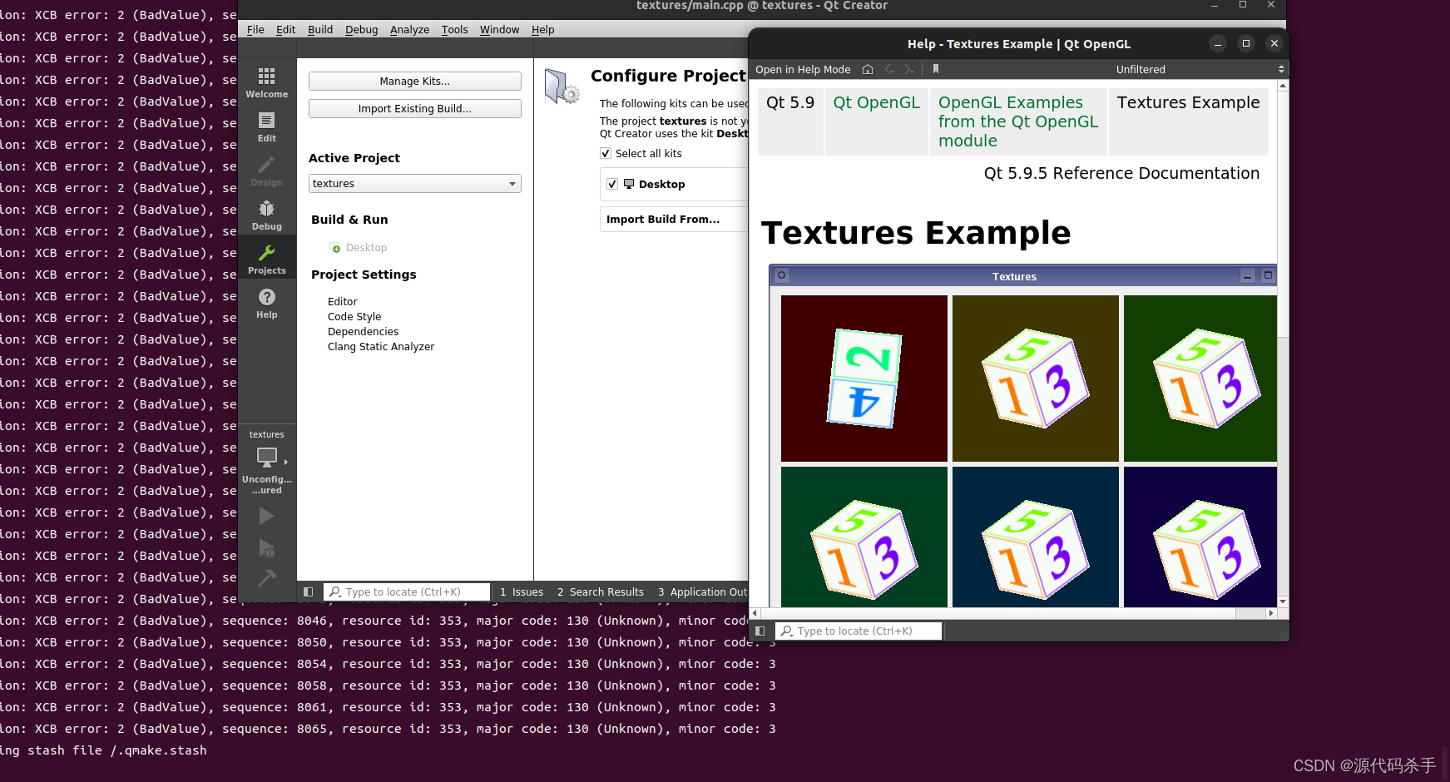1450x782 pixels.
Task: Uncheck the Desktop kit checkbox
Action: (x=612, y=184)
